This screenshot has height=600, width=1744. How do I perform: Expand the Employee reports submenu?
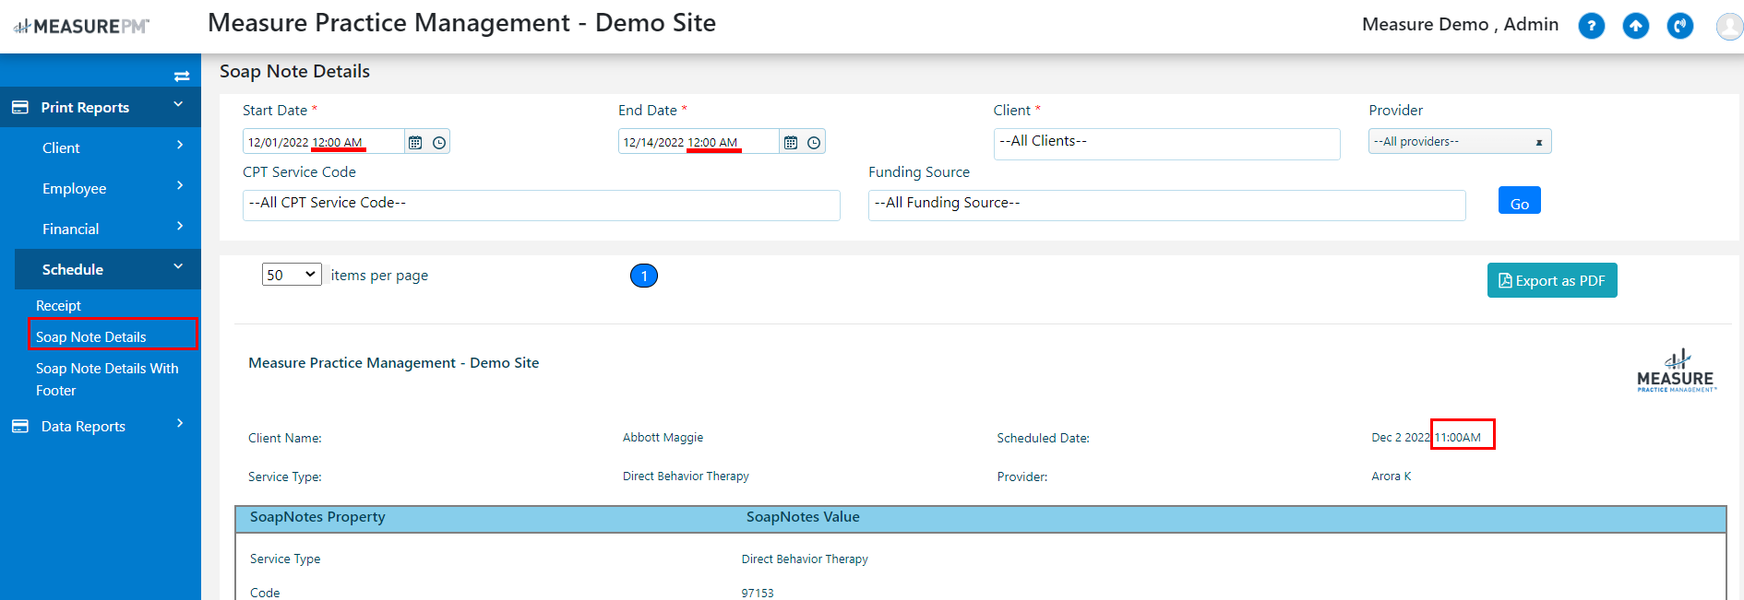[x=180, y=186]
